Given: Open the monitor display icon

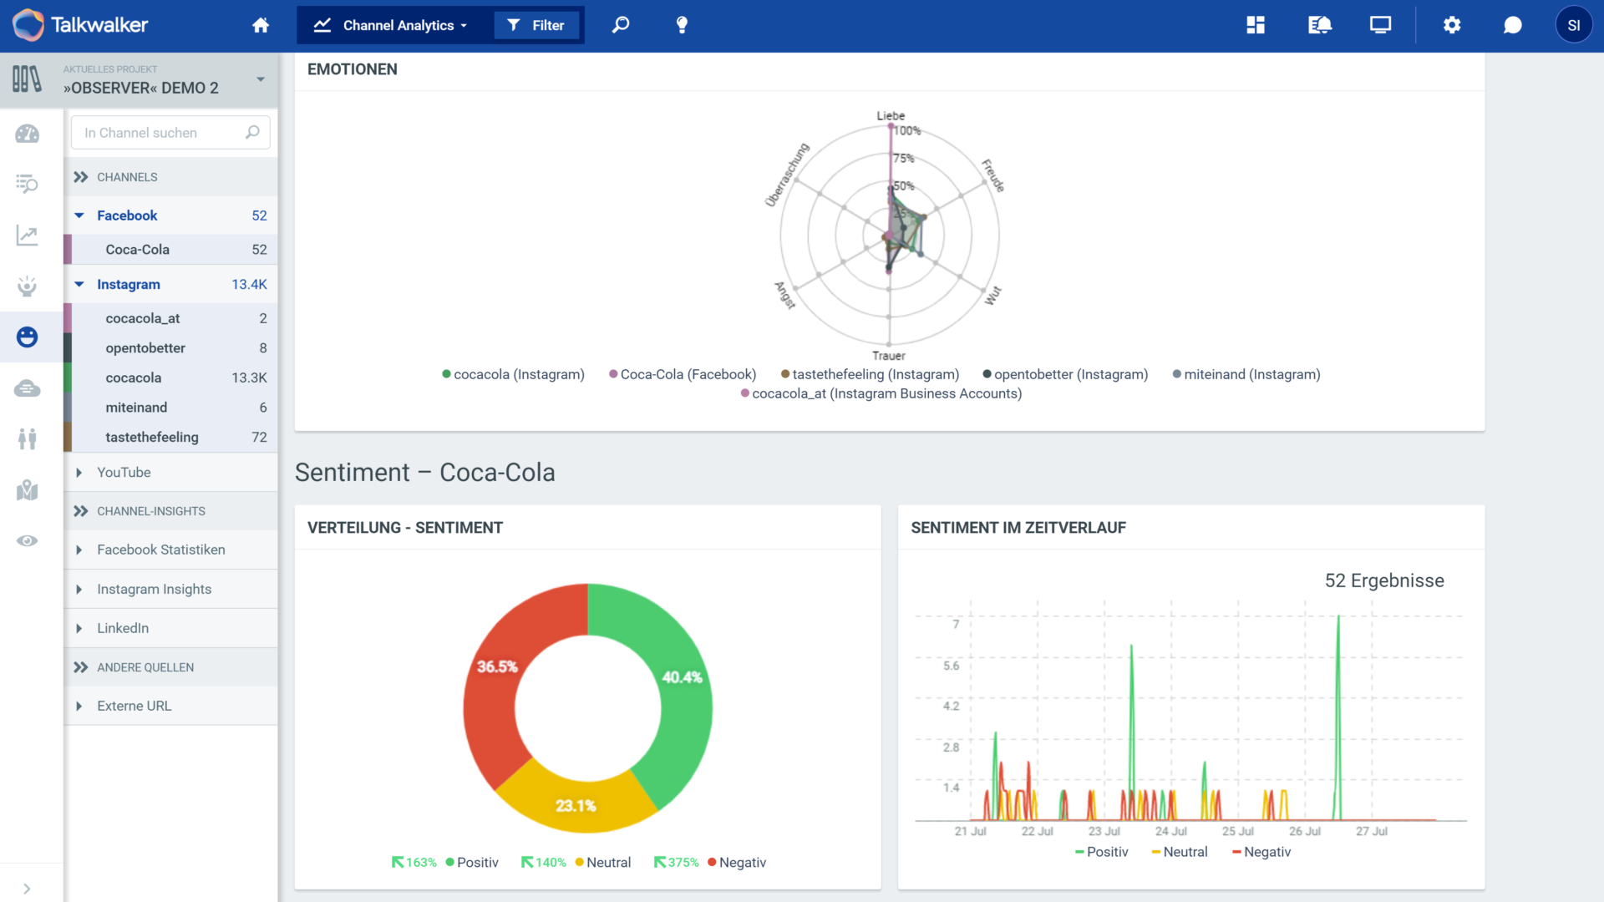Looking at the screenshot, I should tap(1380, 25).
